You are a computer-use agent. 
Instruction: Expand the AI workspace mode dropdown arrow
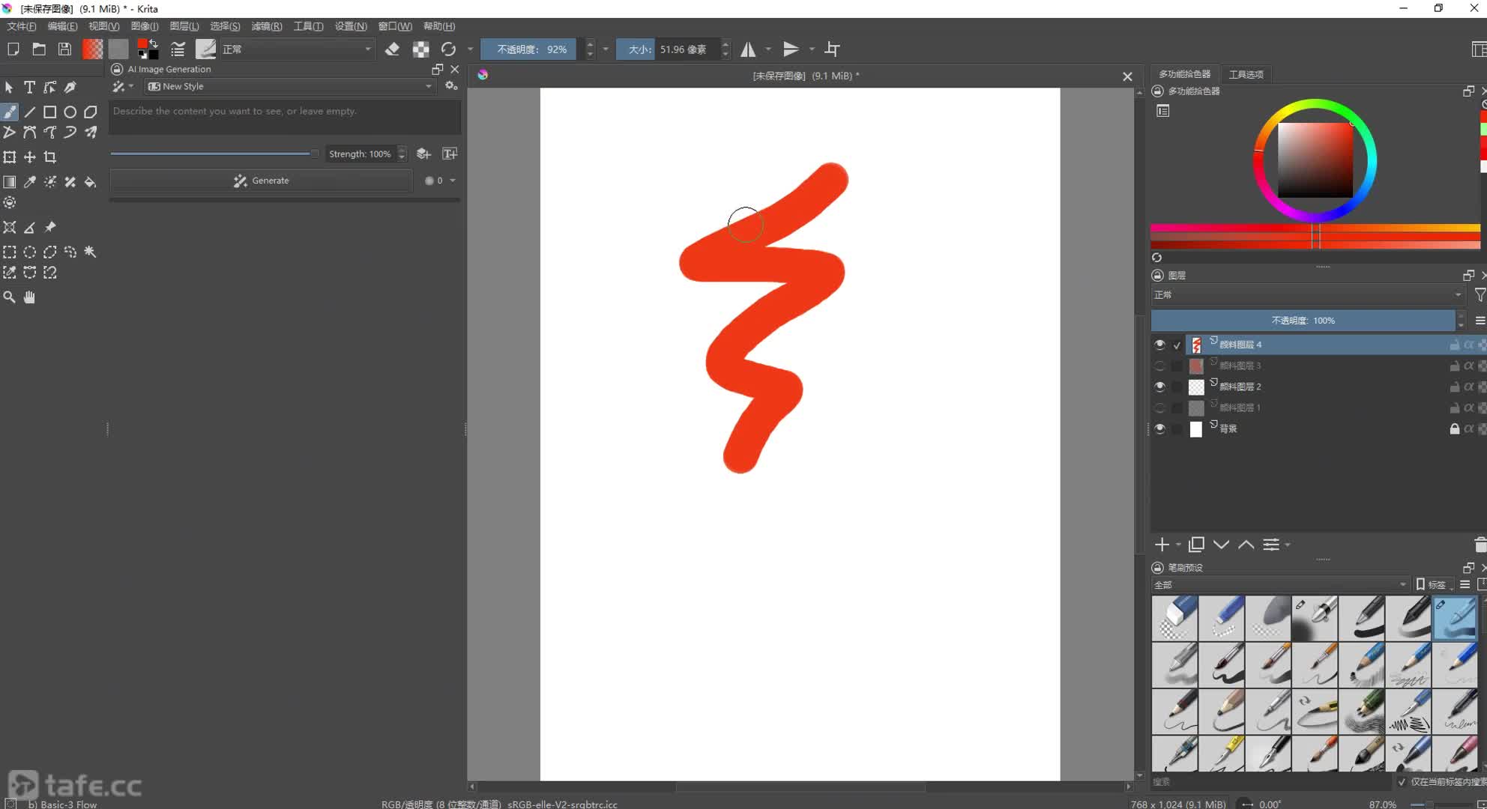tap(131, 87)
